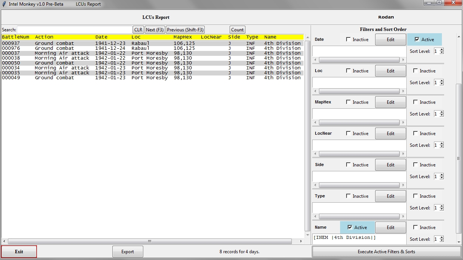The height and width of the screenshot is (260, 463).
Task: Click the Intel Monkey feather app icon
Action: coord(4,4)
